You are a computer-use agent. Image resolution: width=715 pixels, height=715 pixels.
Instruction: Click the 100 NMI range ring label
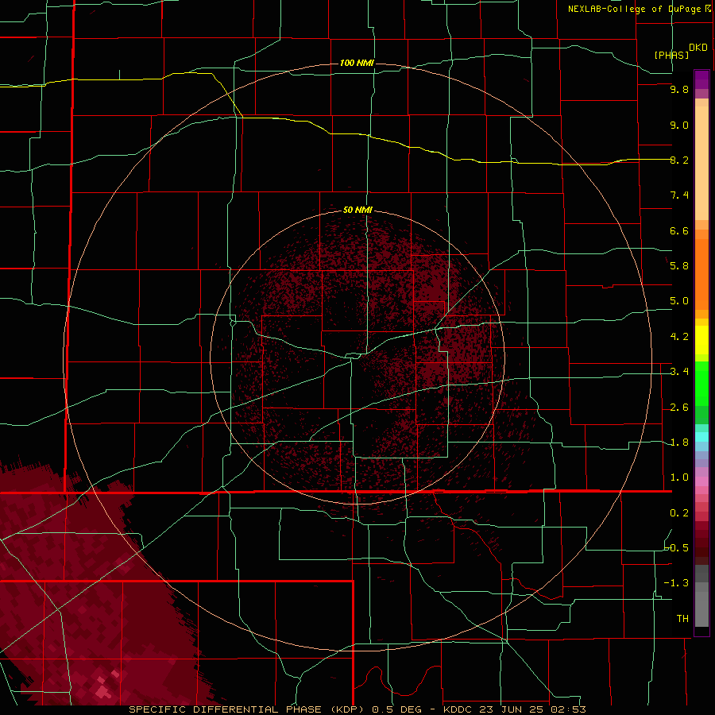357,63
